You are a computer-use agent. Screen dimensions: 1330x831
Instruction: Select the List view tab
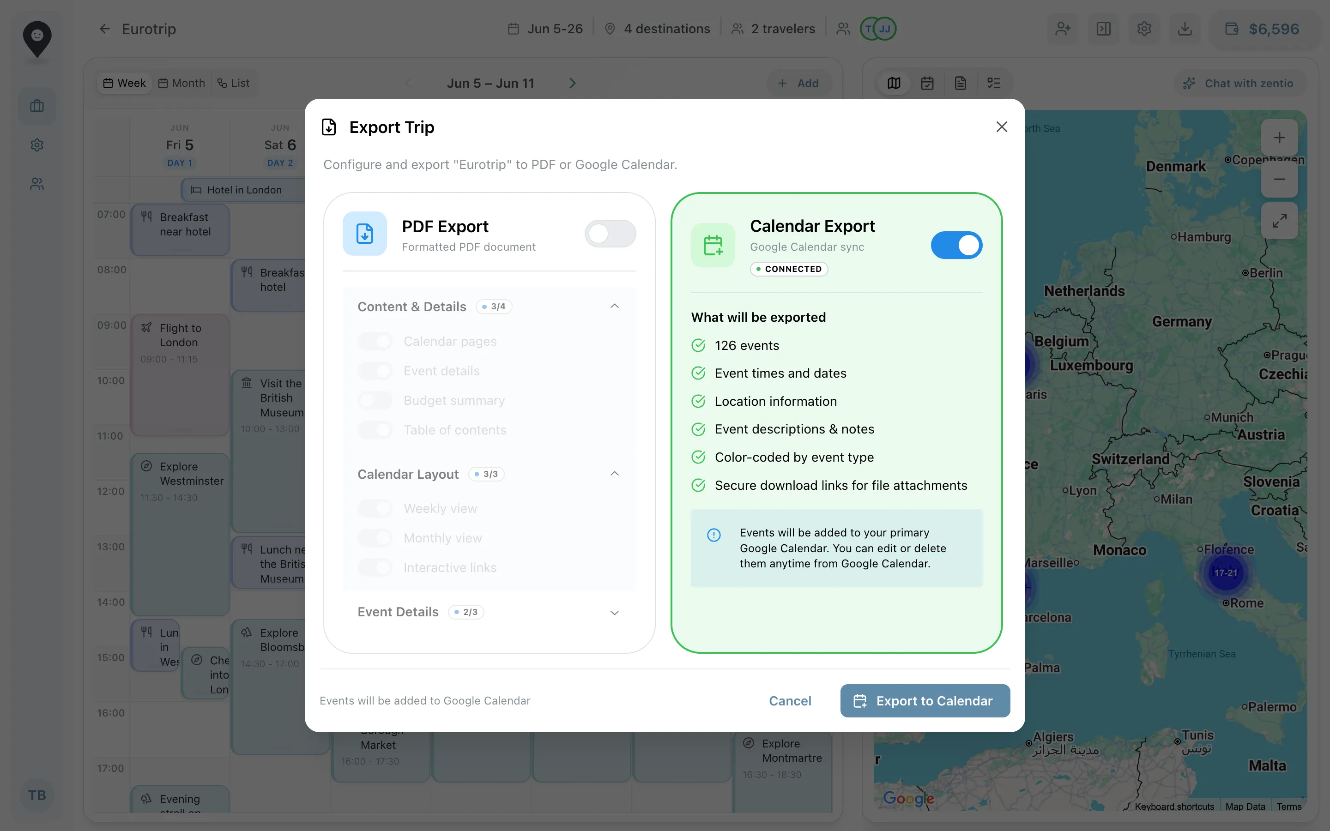pos(234,83)
